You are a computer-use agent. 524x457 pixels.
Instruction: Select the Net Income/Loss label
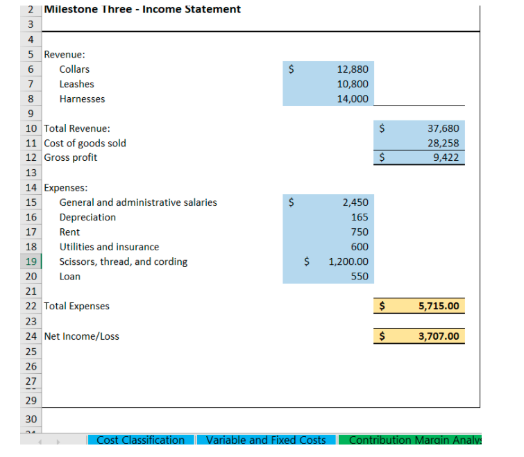pos(81,336)
